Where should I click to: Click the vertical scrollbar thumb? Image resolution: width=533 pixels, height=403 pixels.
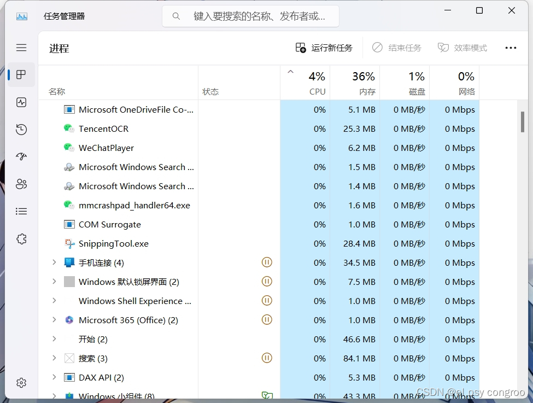(x=523, y=122)
